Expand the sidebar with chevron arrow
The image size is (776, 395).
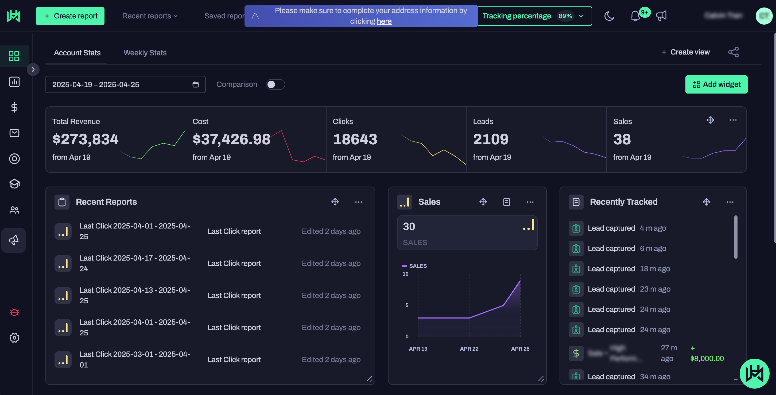point(33,69)
